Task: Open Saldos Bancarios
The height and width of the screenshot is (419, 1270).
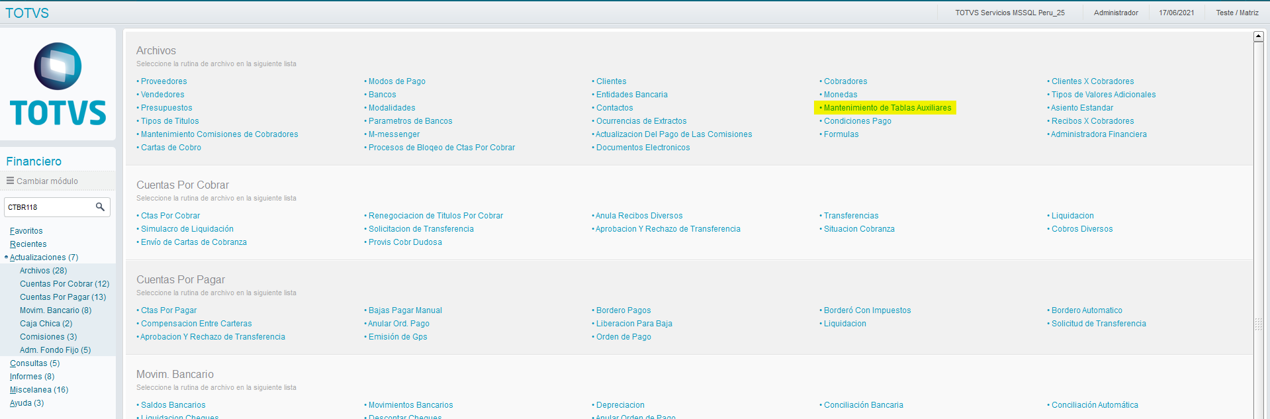Action: (x=173, y=405)
